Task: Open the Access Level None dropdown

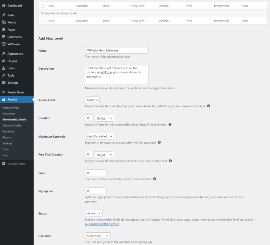Action: (x=92, y=100)
